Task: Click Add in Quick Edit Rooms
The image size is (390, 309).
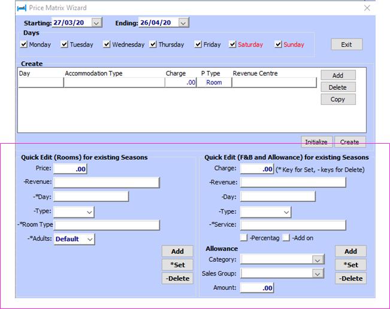Action: [x=177, y=252]
